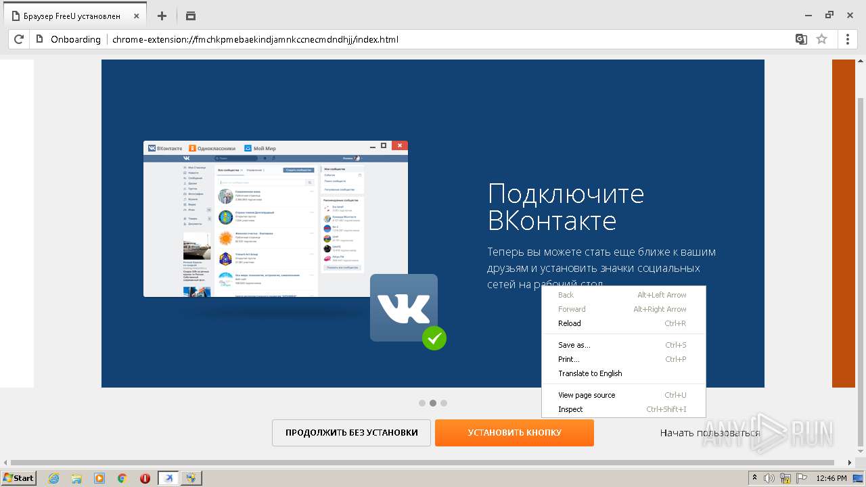Click the Back context menu entry
The width and height of the screenshot is (866, 487).
[624, 295]
